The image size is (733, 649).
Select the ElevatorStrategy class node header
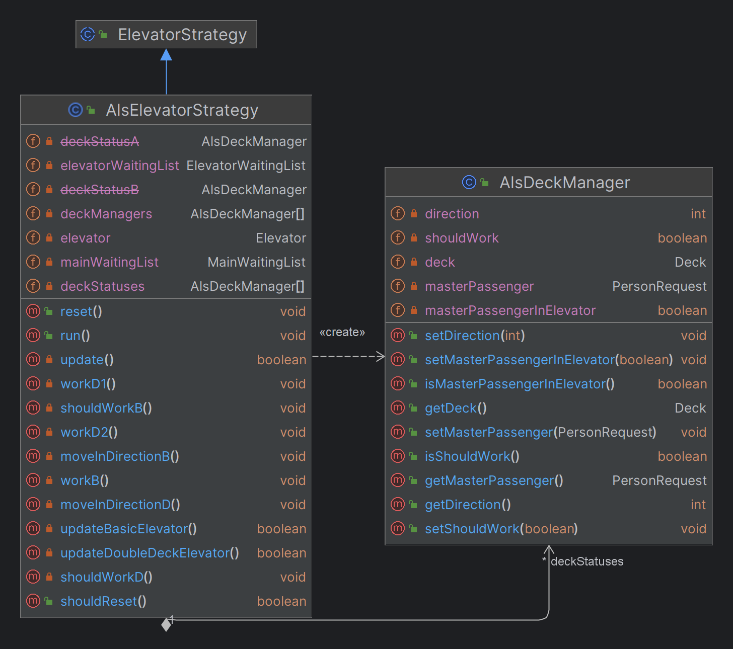[x=166, y=34]
